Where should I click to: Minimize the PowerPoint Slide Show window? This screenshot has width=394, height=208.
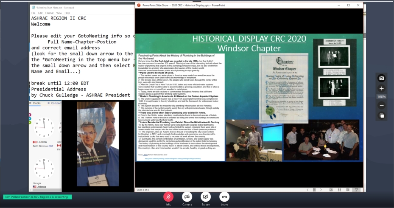[339, 5]
